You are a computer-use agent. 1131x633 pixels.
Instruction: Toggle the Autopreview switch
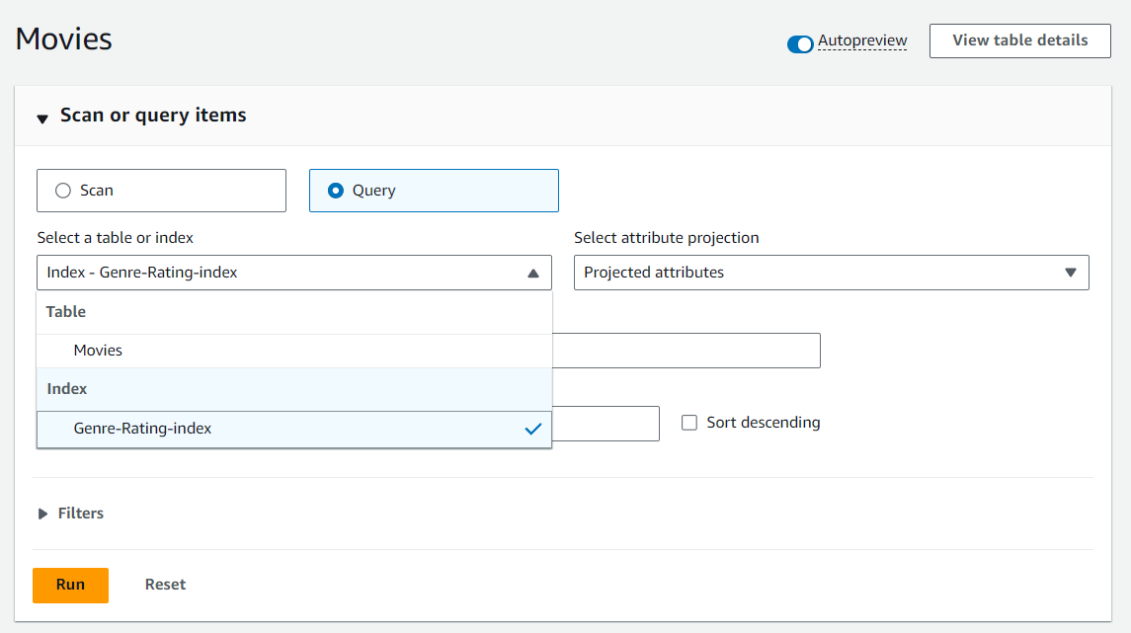pos(799,43)
